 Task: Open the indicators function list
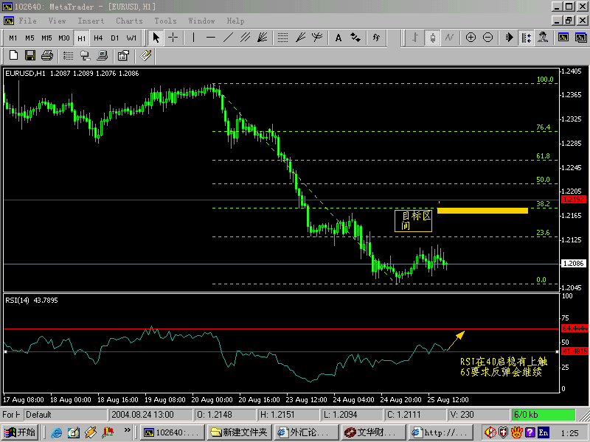(x=376, y=38)
